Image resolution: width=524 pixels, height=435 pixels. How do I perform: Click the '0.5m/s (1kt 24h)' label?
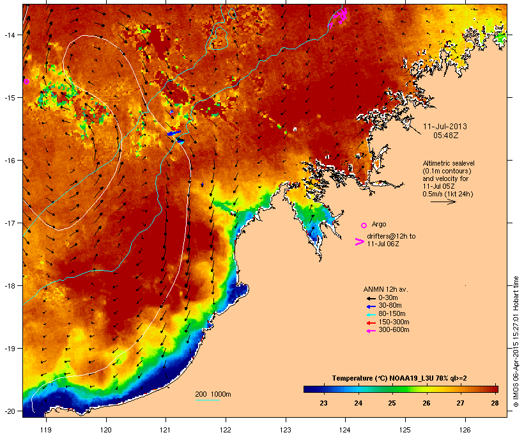[448, 194]
